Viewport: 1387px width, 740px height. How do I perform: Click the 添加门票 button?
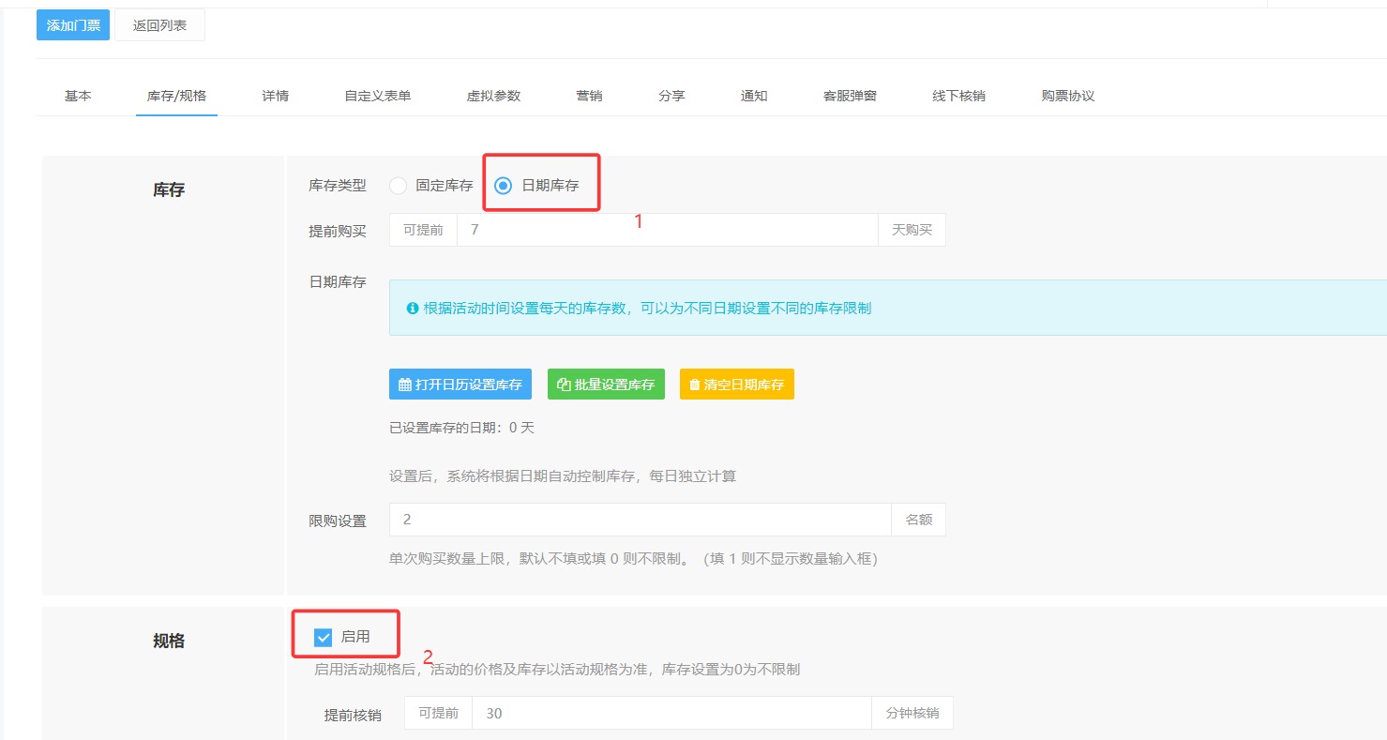[73, 25]
